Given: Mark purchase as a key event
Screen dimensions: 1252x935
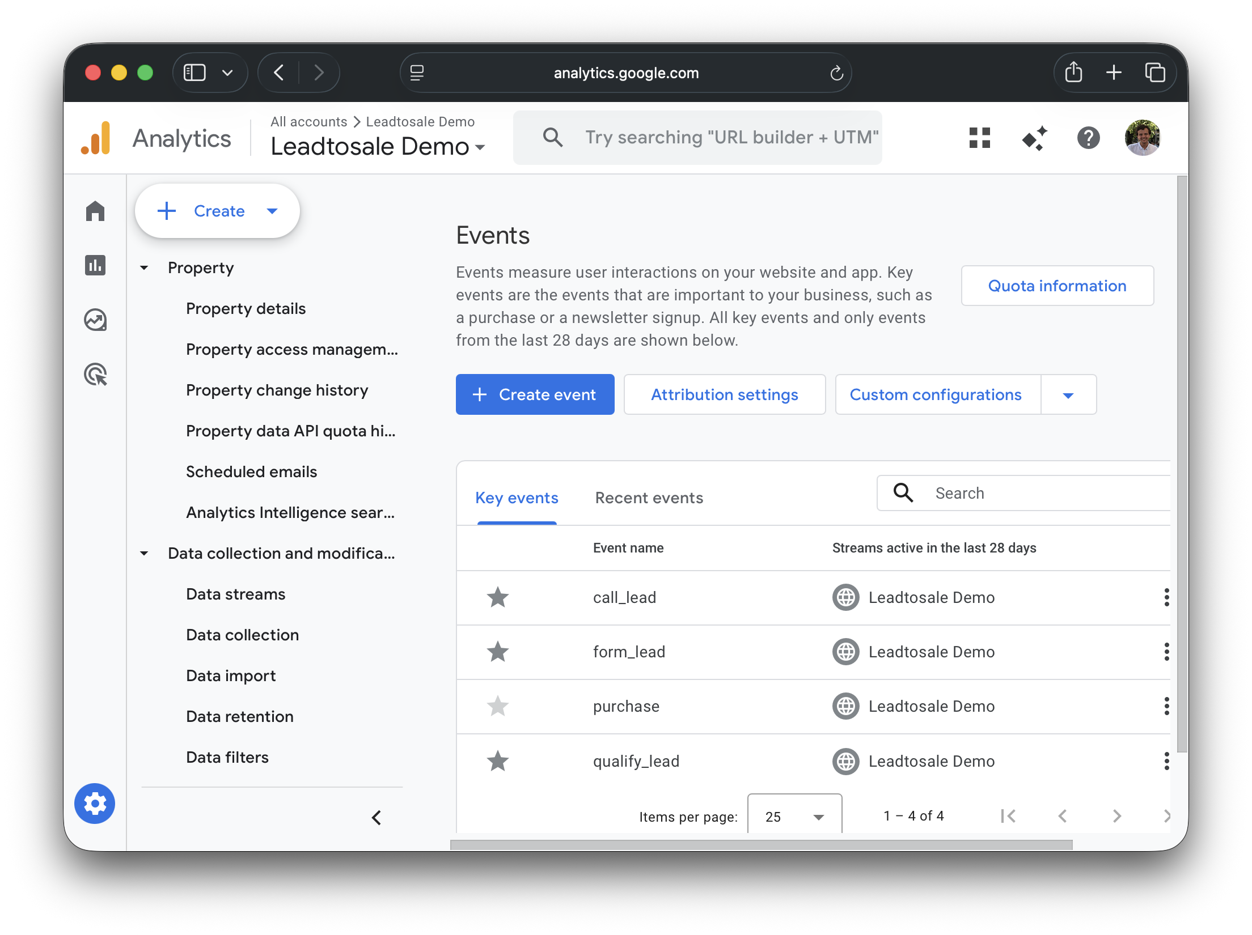Looking at the screenshot, I should (x=497, y=706).
